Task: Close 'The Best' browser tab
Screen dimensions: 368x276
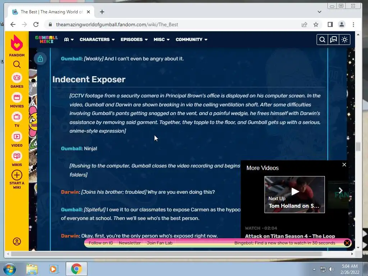Action: click(88, 12)
